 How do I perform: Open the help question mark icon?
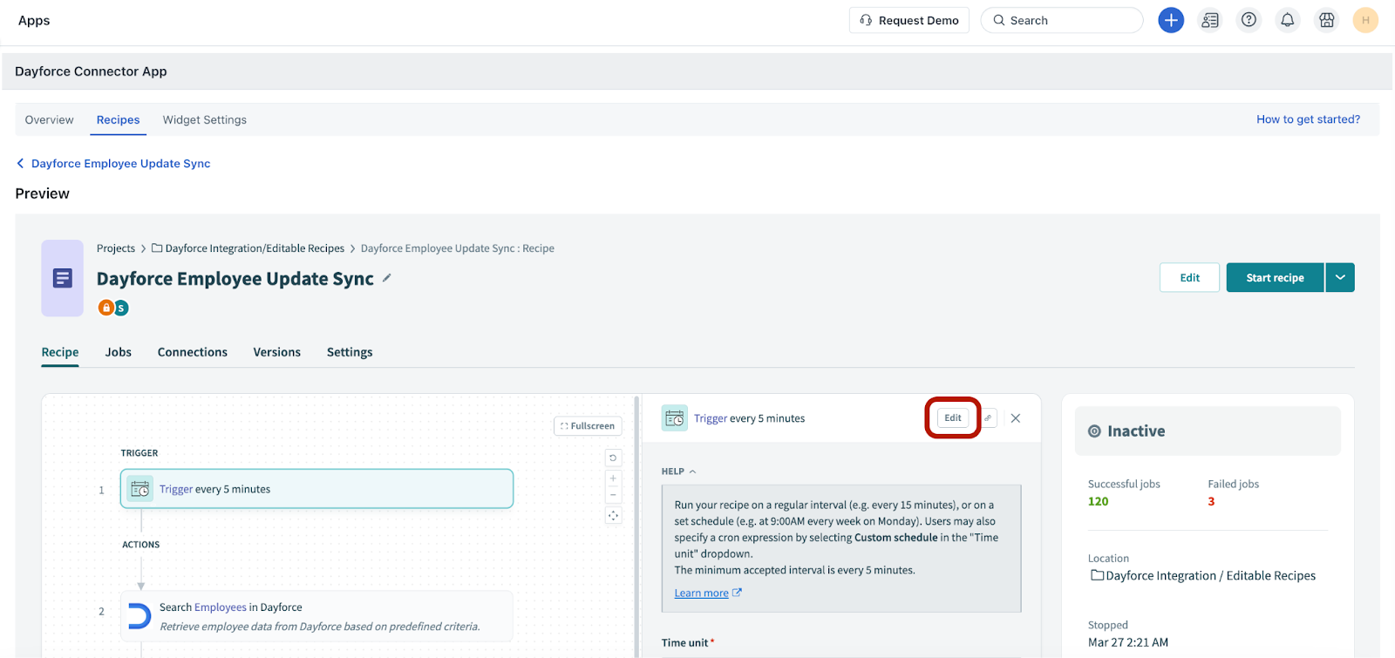(1249, 20)
